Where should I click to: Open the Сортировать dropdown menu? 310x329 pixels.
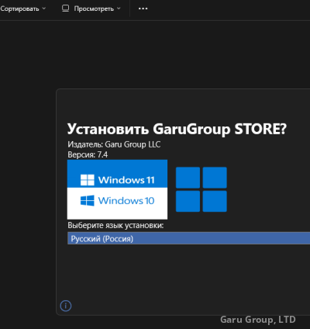click(22, 9)
